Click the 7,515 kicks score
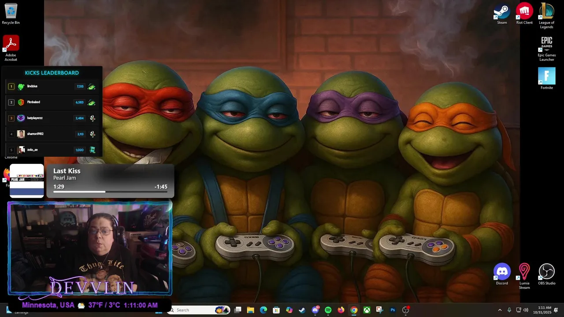 [80, 87]
